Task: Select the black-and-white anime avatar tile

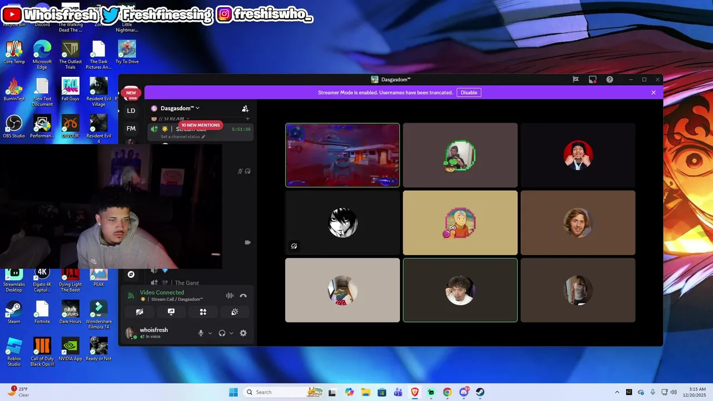Action: coord(343,223)
